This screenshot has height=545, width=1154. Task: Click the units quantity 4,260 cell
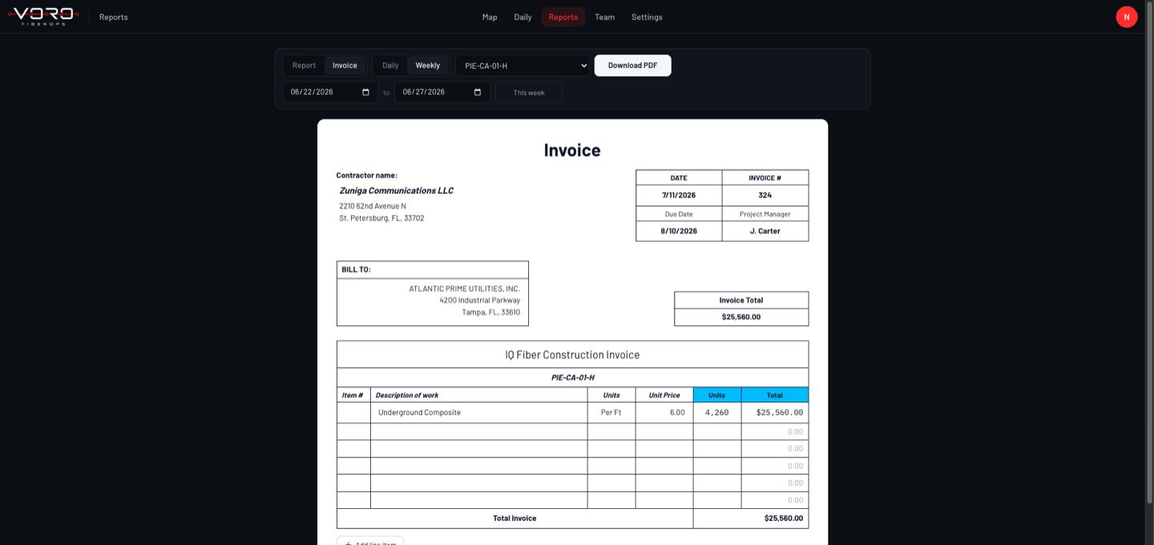point(717,413)
